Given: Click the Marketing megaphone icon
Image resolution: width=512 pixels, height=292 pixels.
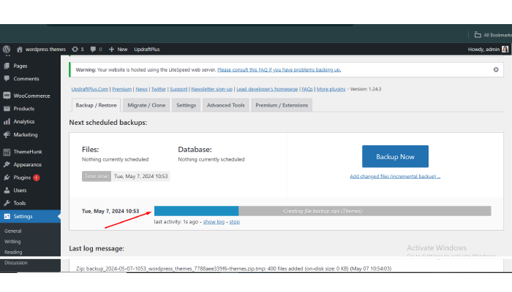Looking at the screenshot, I should (7, 134).
